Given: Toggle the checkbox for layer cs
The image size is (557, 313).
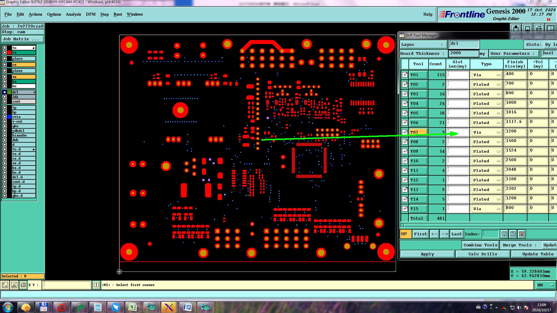Looking at the screenshot, I should click(5, 65).
